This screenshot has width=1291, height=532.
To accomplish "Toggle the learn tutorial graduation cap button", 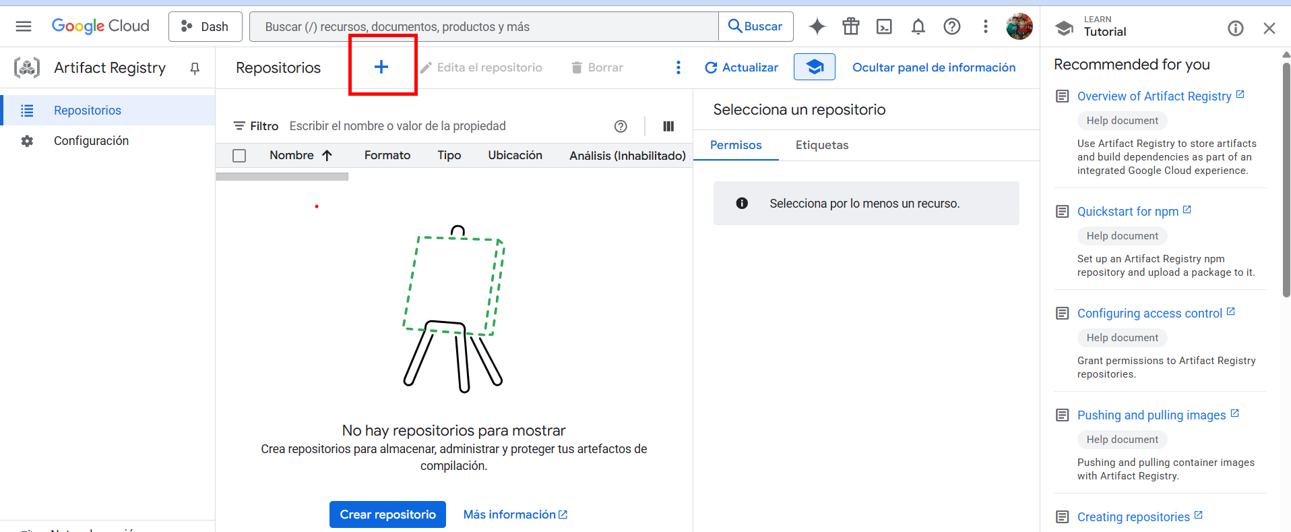I will pyautogui.click(x=815, y=67).
